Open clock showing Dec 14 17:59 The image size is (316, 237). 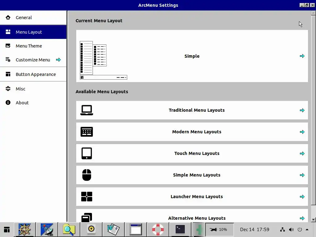[x=255, y=230]
